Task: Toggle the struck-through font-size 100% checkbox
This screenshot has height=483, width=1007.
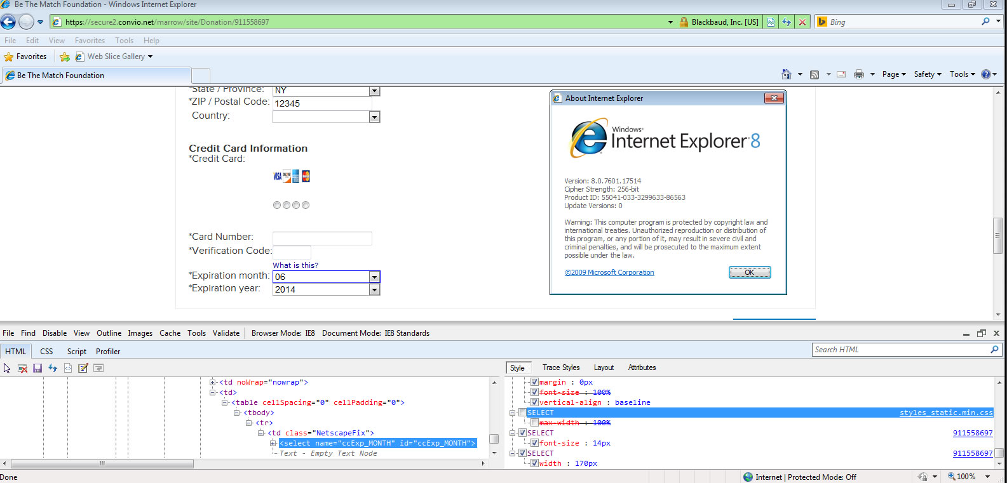Action: point(534,392)
